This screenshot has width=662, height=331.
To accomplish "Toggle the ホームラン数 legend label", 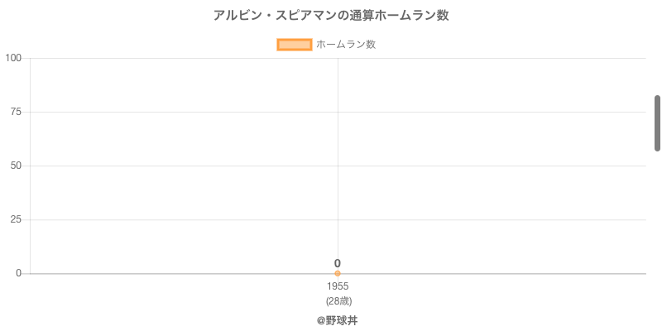I will 346,45.
